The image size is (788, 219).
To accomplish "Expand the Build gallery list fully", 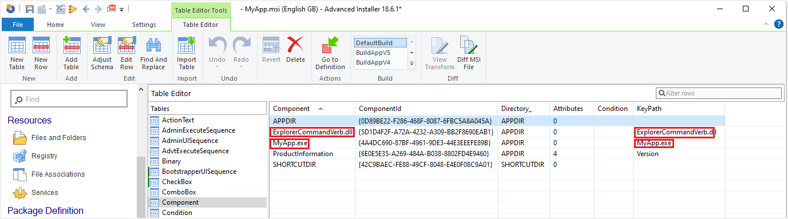I will (411, 63).
